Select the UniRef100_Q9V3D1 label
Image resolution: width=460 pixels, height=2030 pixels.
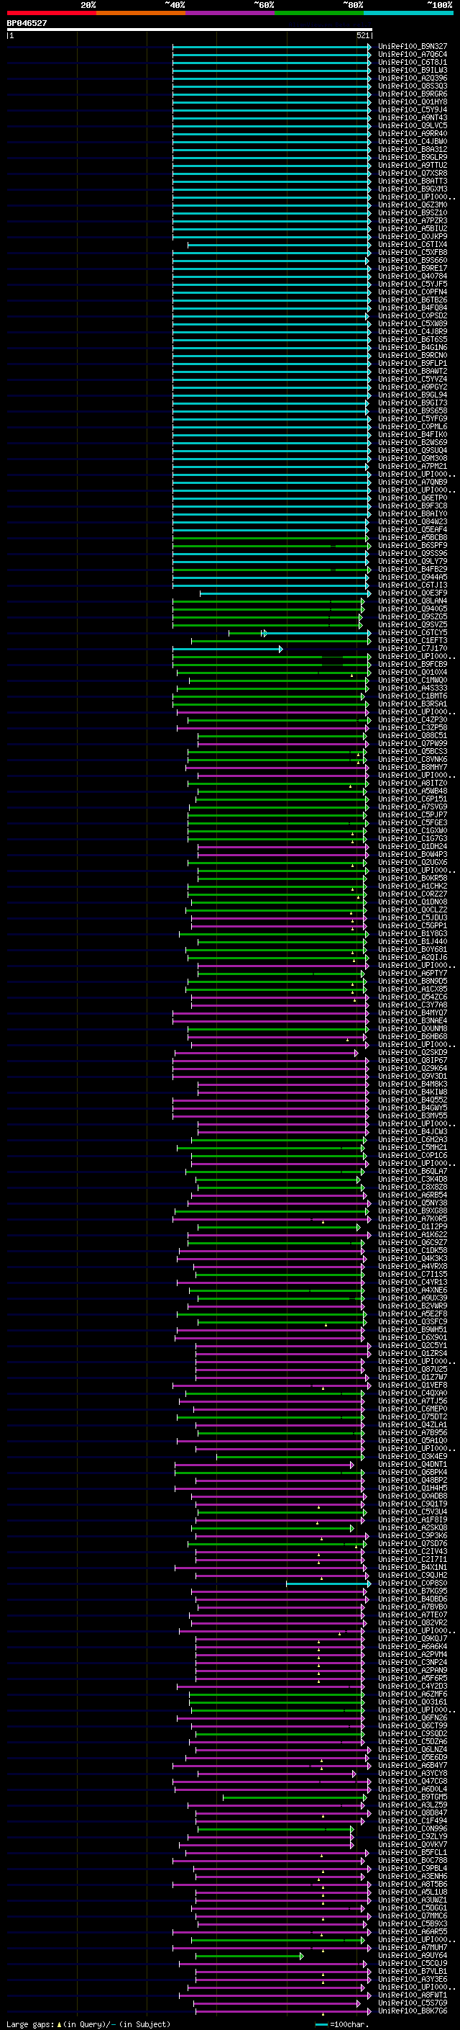(413, 1076)
